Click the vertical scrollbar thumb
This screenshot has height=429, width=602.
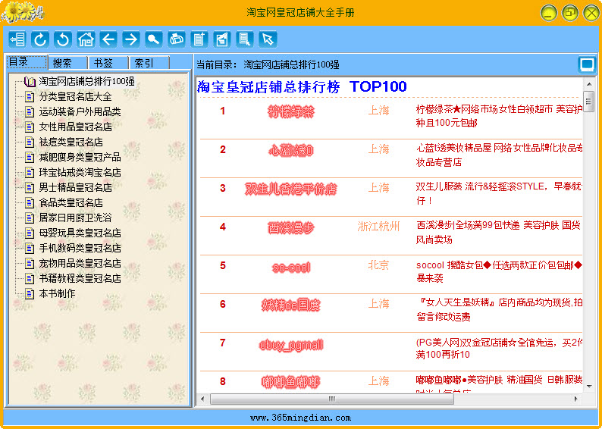[x=588, y=102]
